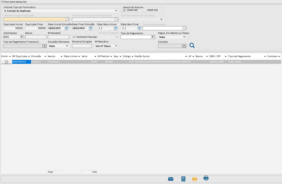
Task: Open Cód.Empres E001 dropdown
Action: (22, 37)
